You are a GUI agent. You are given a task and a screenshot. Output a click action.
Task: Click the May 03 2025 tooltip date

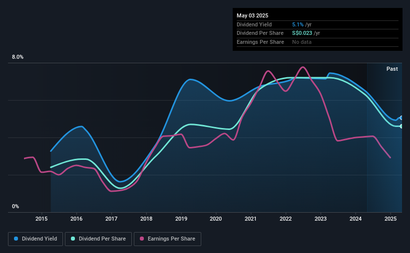252,15
